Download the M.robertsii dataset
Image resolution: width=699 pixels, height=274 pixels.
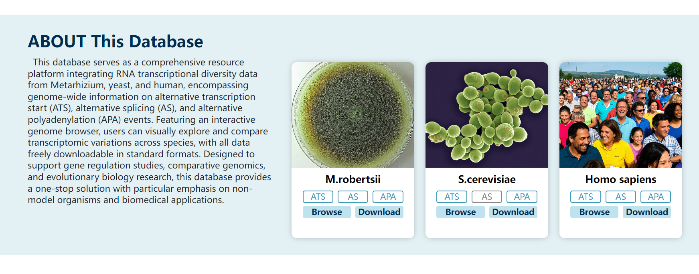(379, 212)
